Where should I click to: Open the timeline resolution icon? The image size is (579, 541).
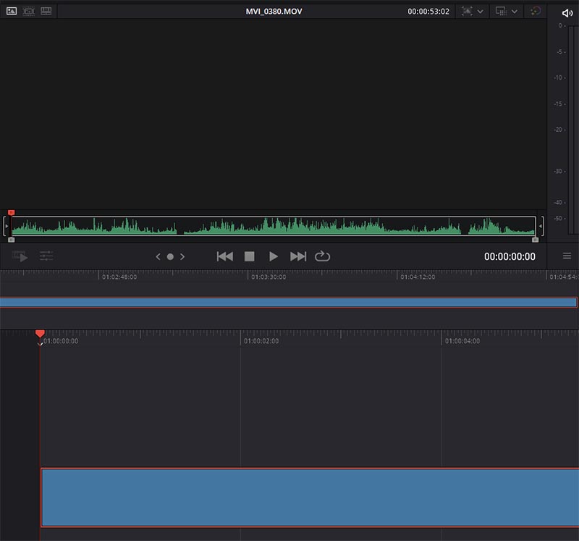click(x=501, y=11)
